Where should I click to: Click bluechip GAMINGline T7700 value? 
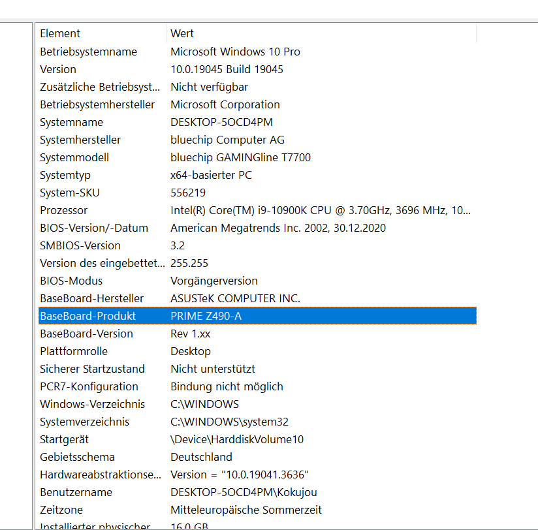coord(240,157)
